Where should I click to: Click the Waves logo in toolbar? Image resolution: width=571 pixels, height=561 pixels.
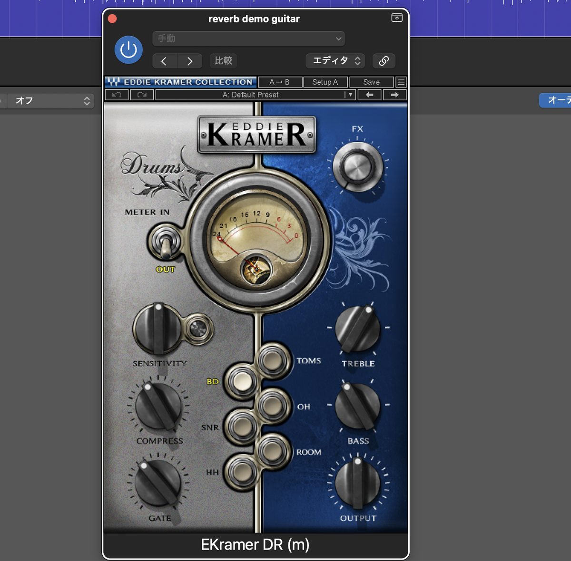(113, 82)
